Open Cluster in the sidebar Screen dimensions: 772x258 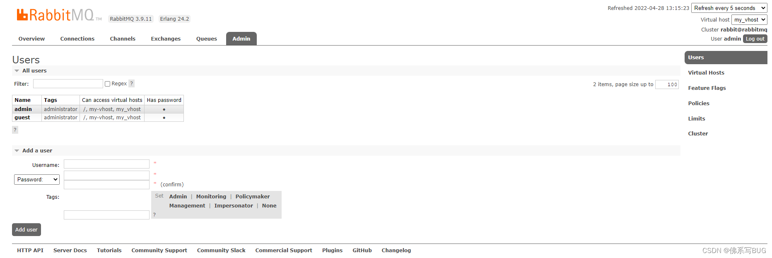698,133
